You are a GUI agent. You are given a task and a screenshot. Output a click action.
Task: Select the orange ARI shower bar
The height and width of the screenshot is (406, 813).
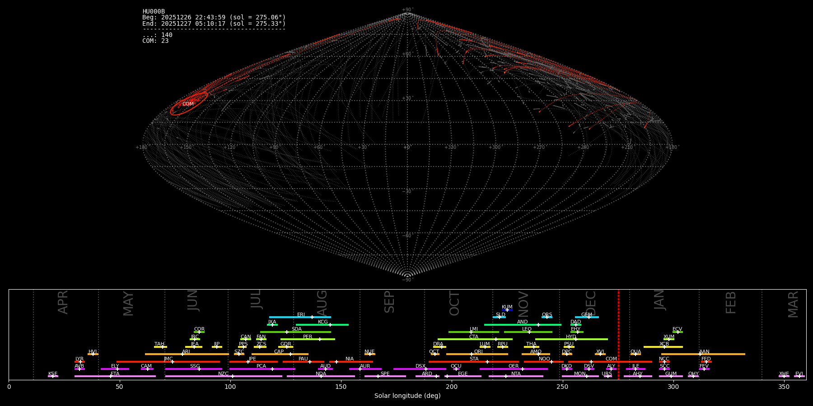pyautogui.click(x=187, y=354)
